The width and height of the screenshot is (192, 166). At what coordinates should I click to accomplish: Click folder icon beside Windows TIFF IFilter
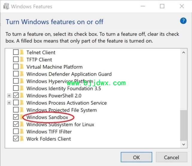pos(22,132)
